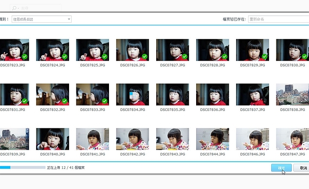309x189 pixels.
Task: Click the upload progress bar
Action: coord(23,168)
